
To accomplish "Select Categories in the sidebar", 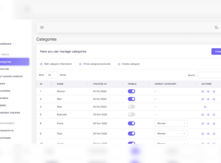I will (14, 62).
